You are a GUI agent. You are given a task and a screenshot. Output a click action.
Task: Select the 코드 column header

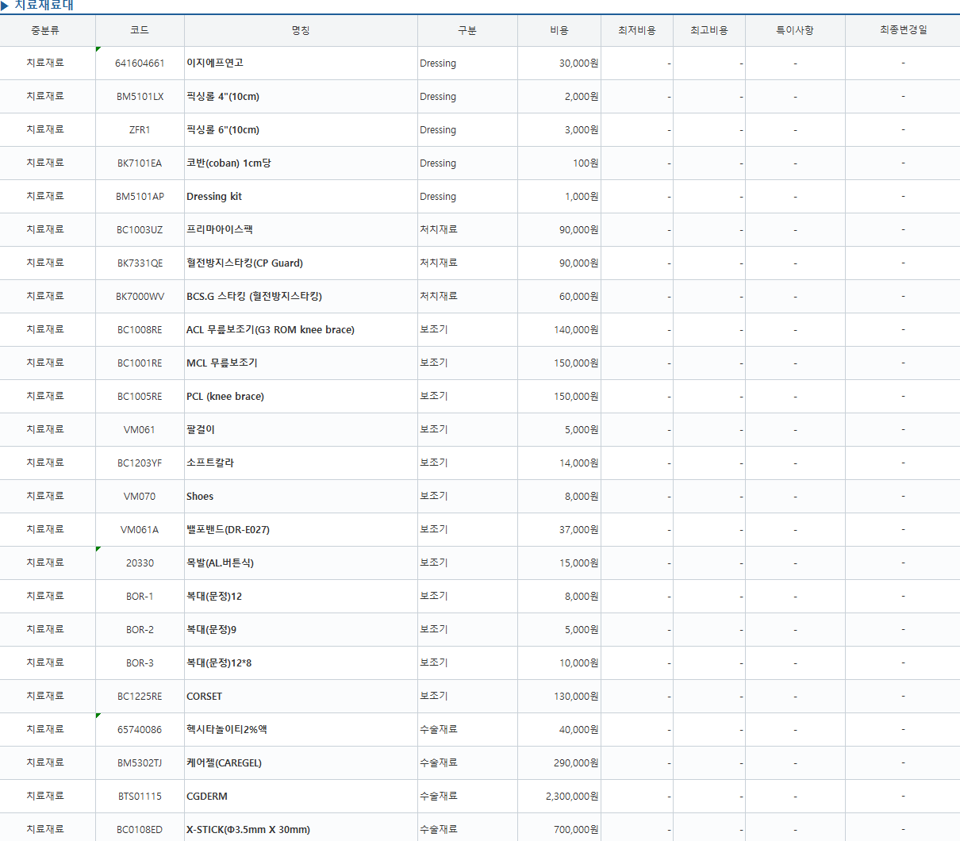tap(140, 30)
